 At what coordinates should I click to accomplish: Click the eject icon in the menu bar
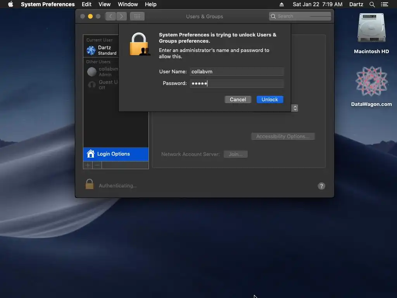coord(281,4)
